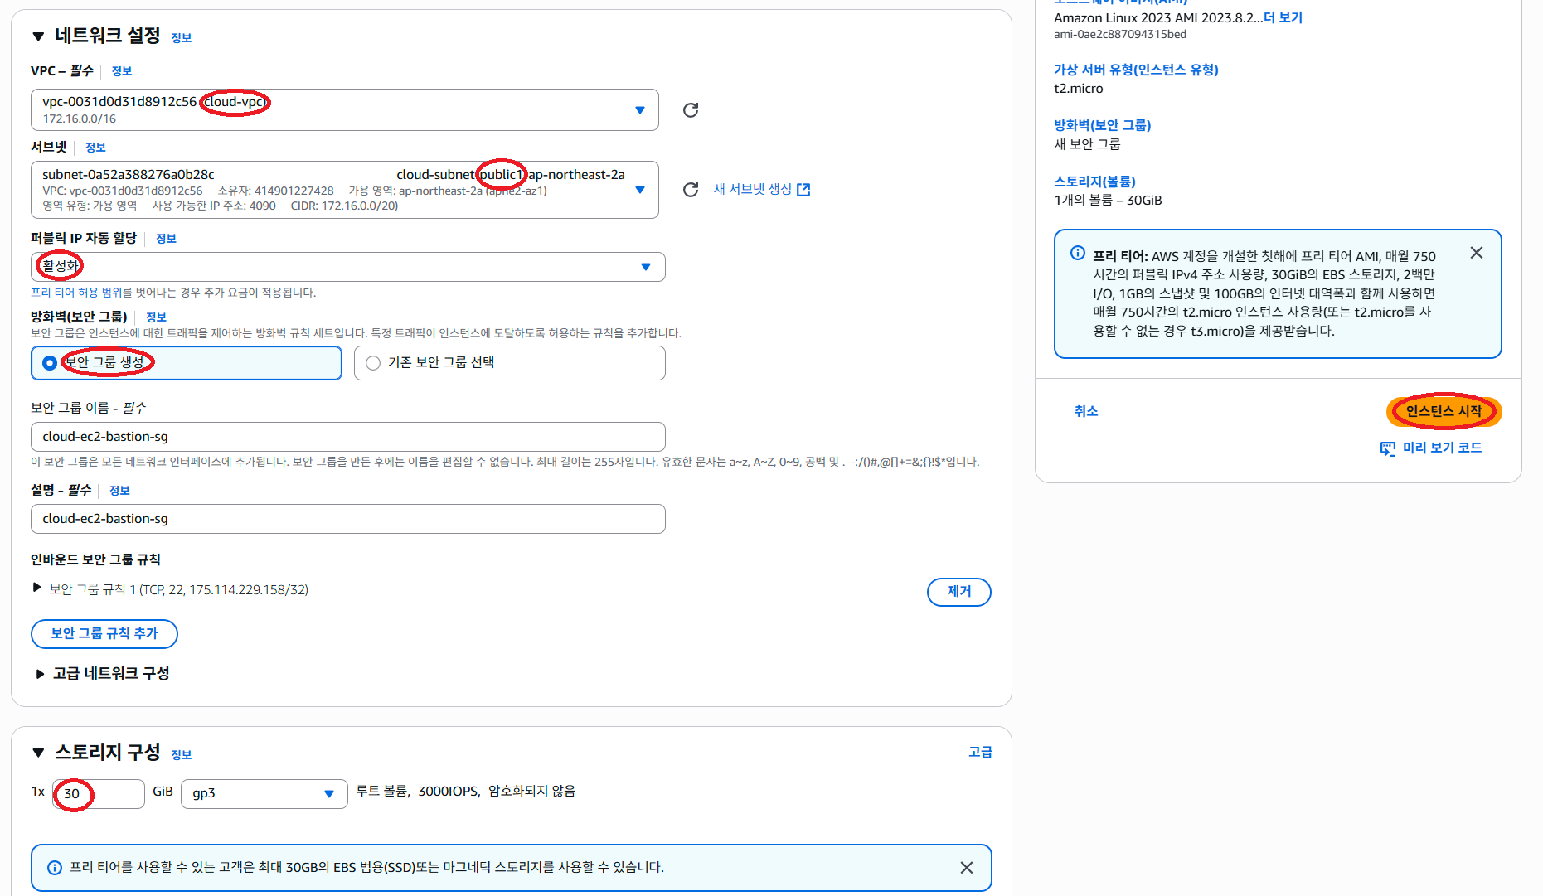Select the 보안 그룹 생성 radio option
Screen dimensions: 1543x896
50,363
